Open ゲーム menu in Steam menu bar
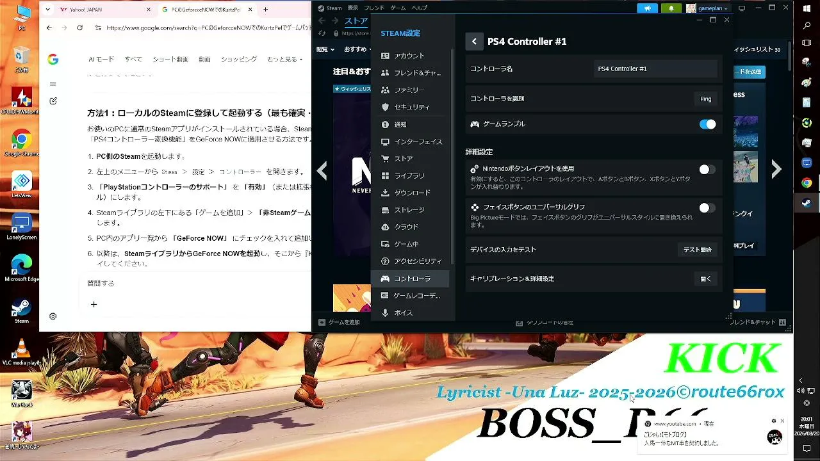Screen dimensions: 820x461 (398, 8)
